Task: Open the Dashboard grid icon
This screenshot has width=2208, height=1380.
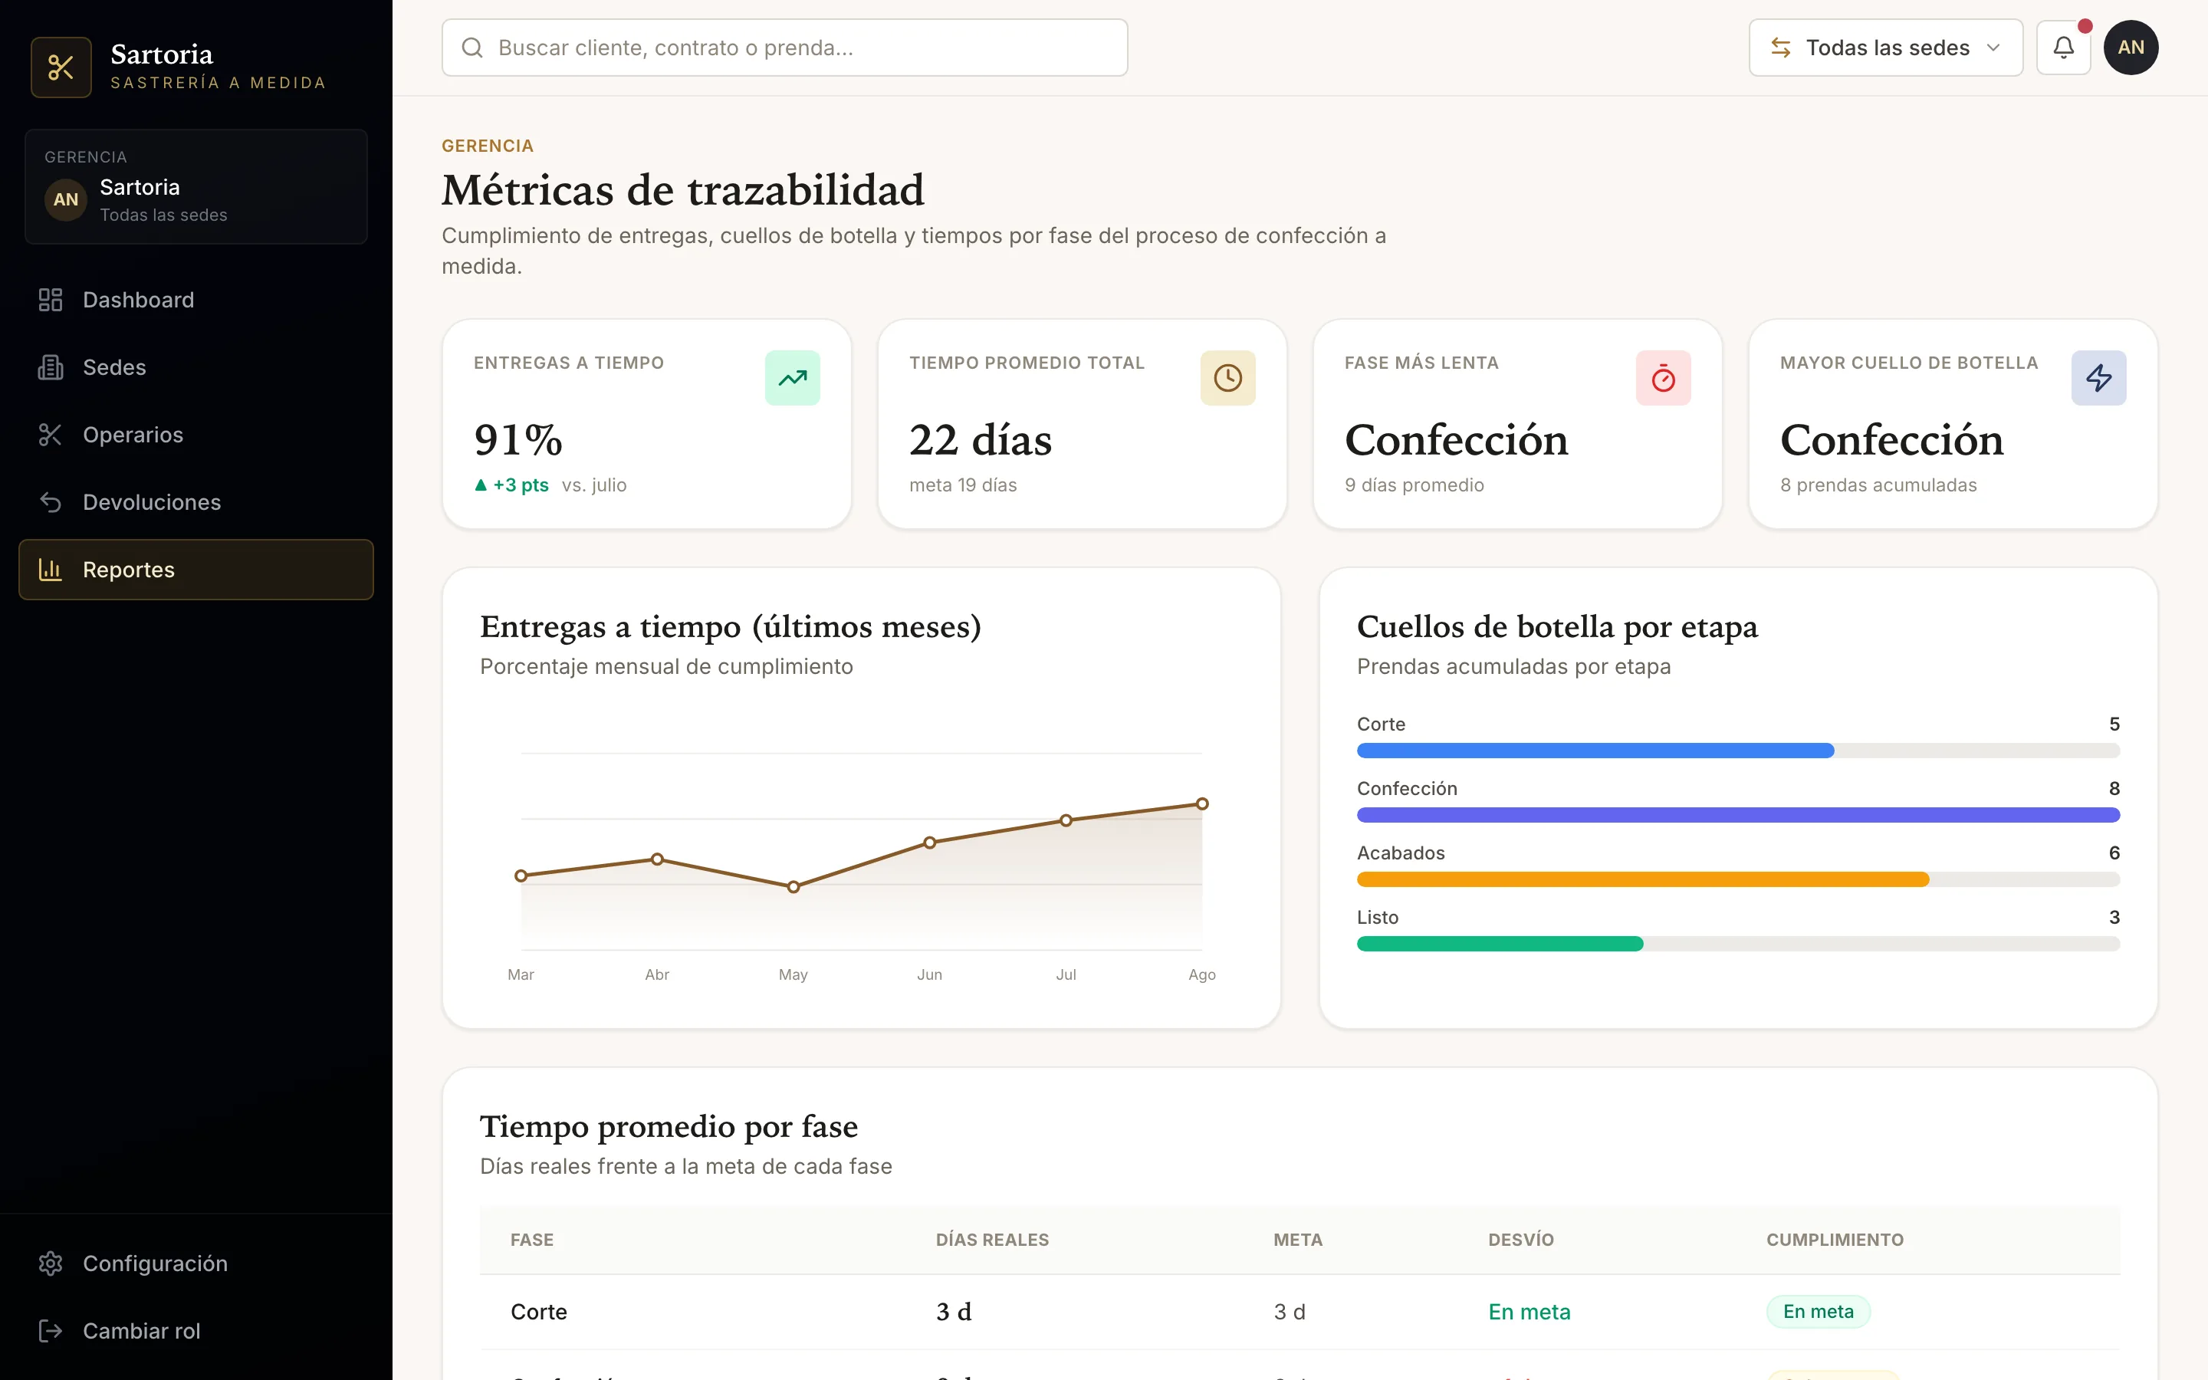Action: click(x=50, y=301)
